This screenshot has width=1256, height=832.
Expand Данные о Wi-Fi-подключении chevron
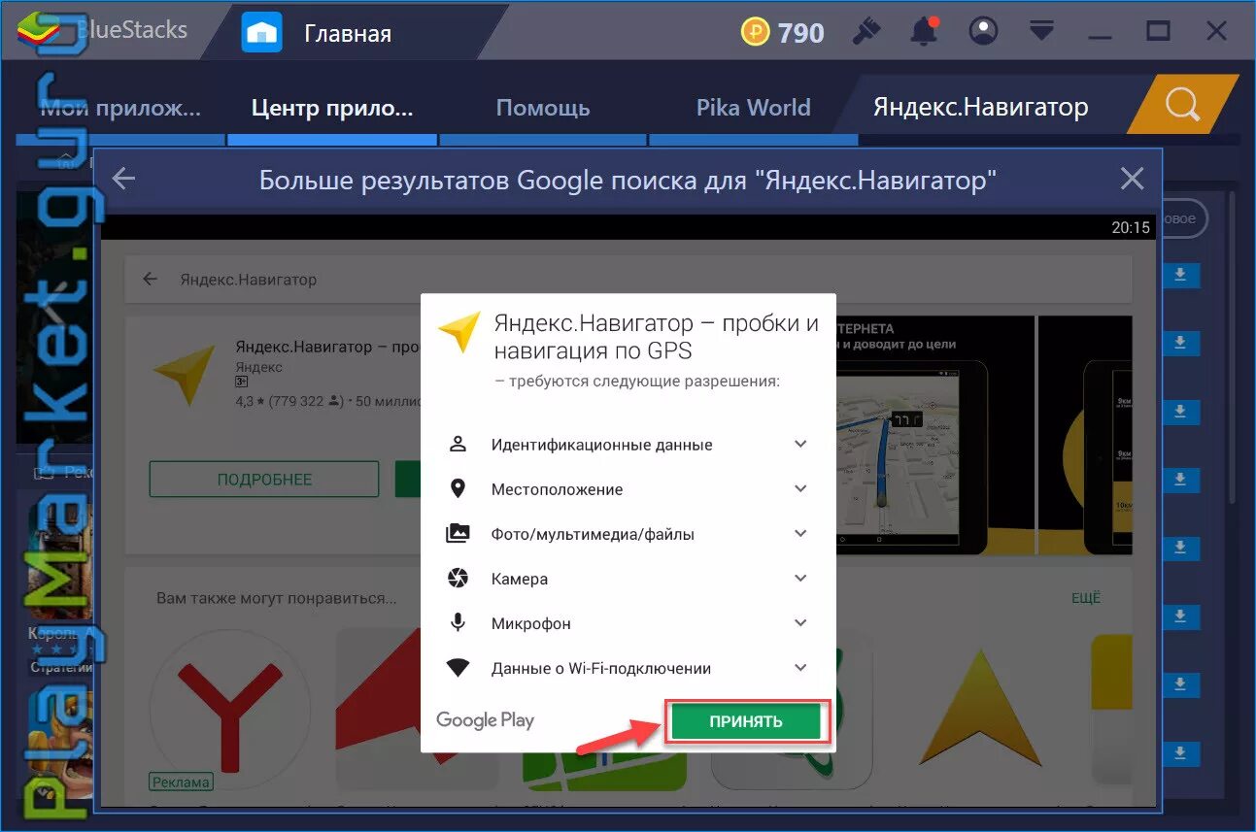800,667
